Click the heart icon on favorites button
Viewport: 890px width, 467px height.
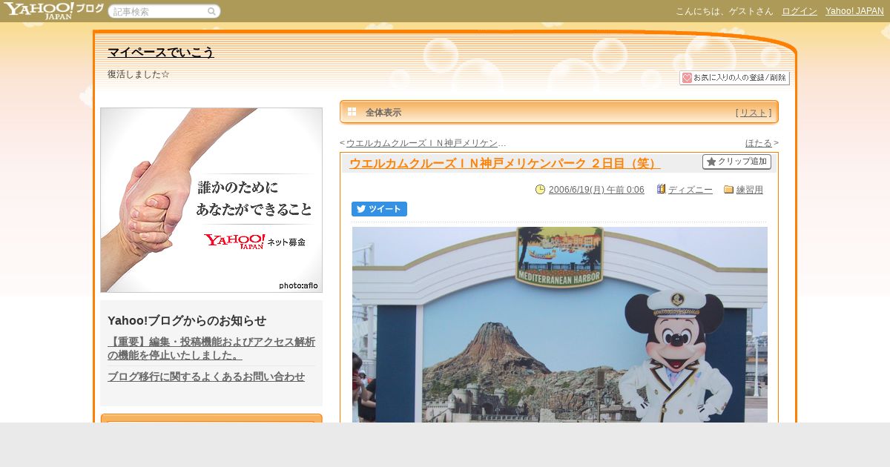coord(687,78)
